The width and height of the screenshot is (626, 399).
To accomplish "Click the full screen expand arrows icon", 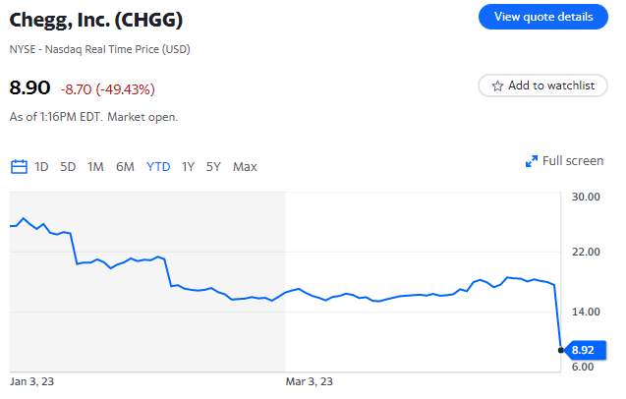I will pyautogui.click(x=531, y=161).
